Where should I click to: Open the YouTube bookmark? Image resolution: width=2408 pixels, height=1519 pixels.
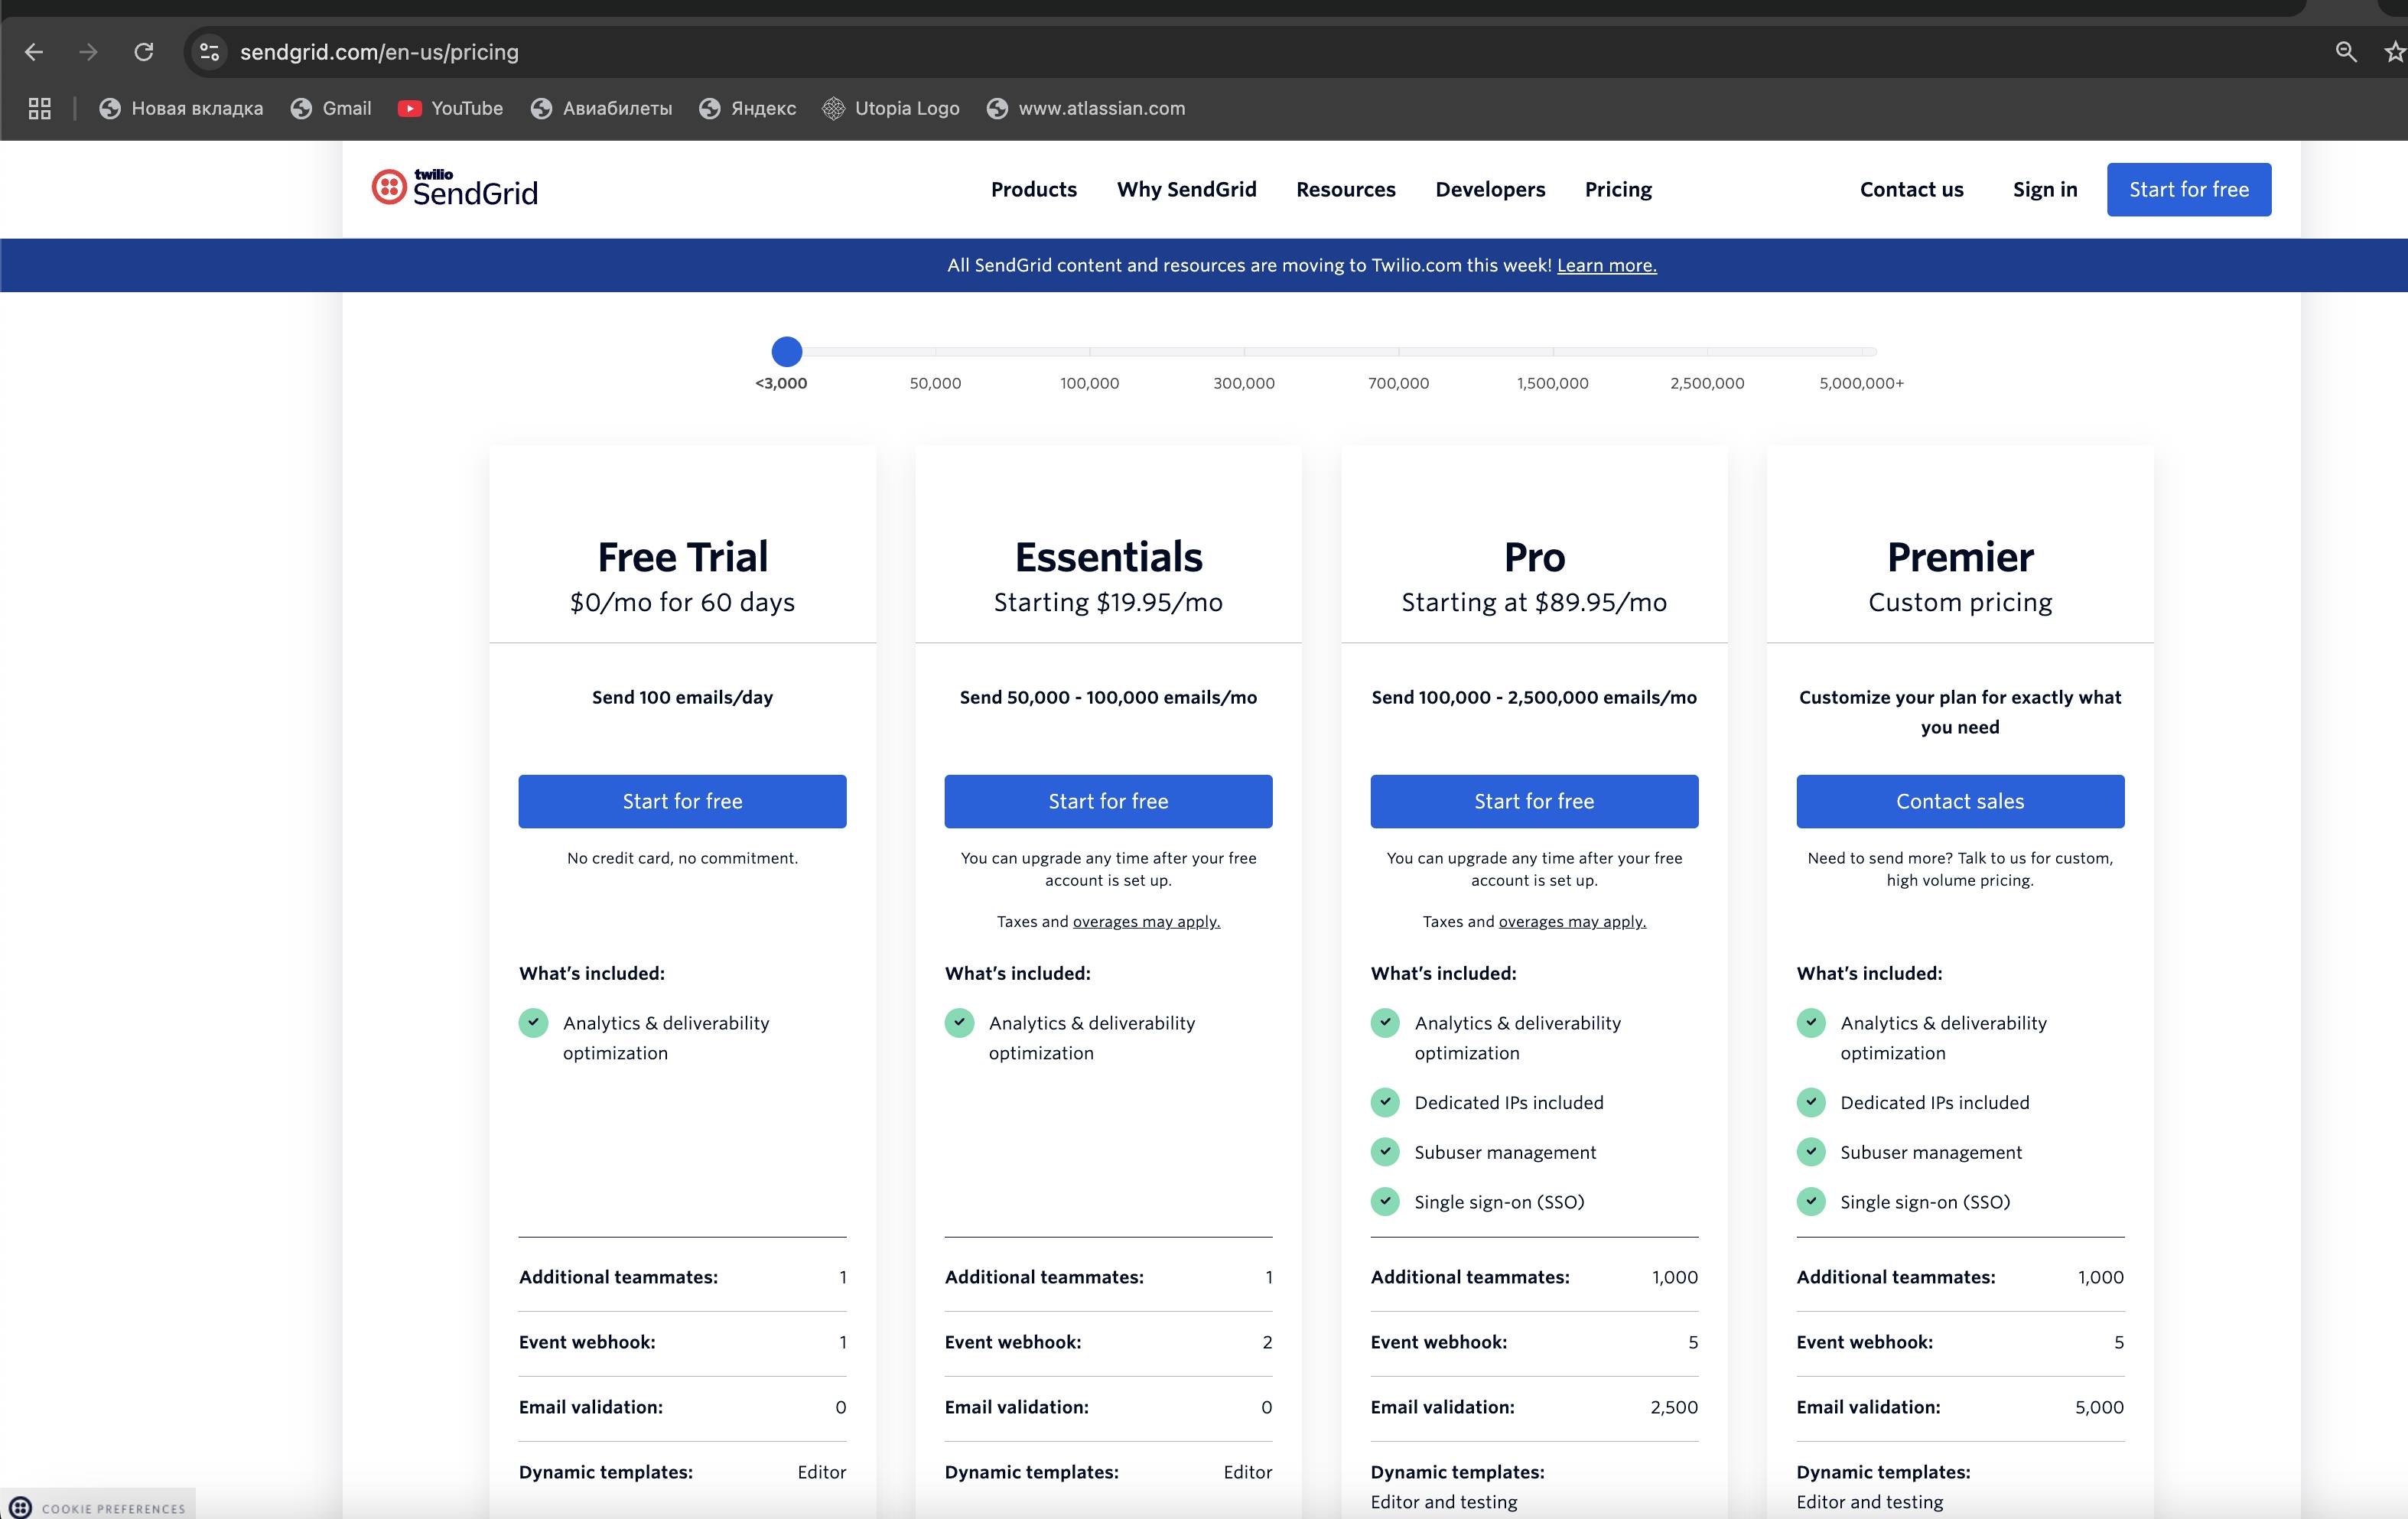[x=450, y=108]
